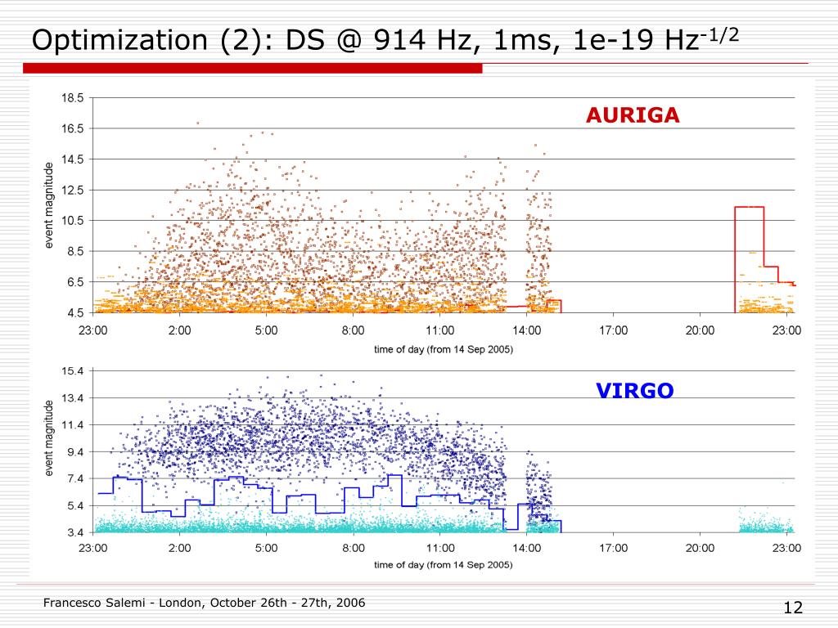This screenshot has width=838, height=628.
Task: Click the "5.4" y-axis tick label
Action: pos(75,505)
